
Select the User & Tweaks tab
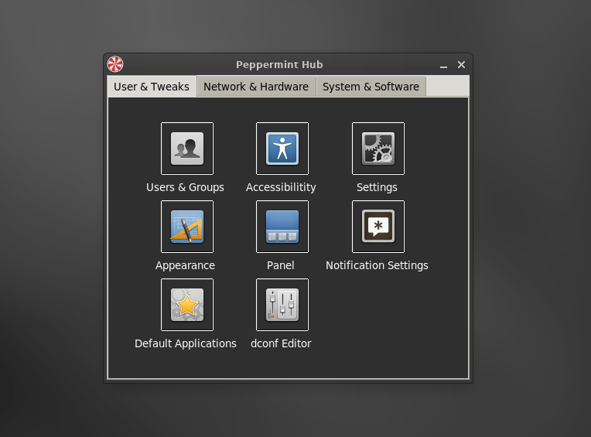(152, 87)
